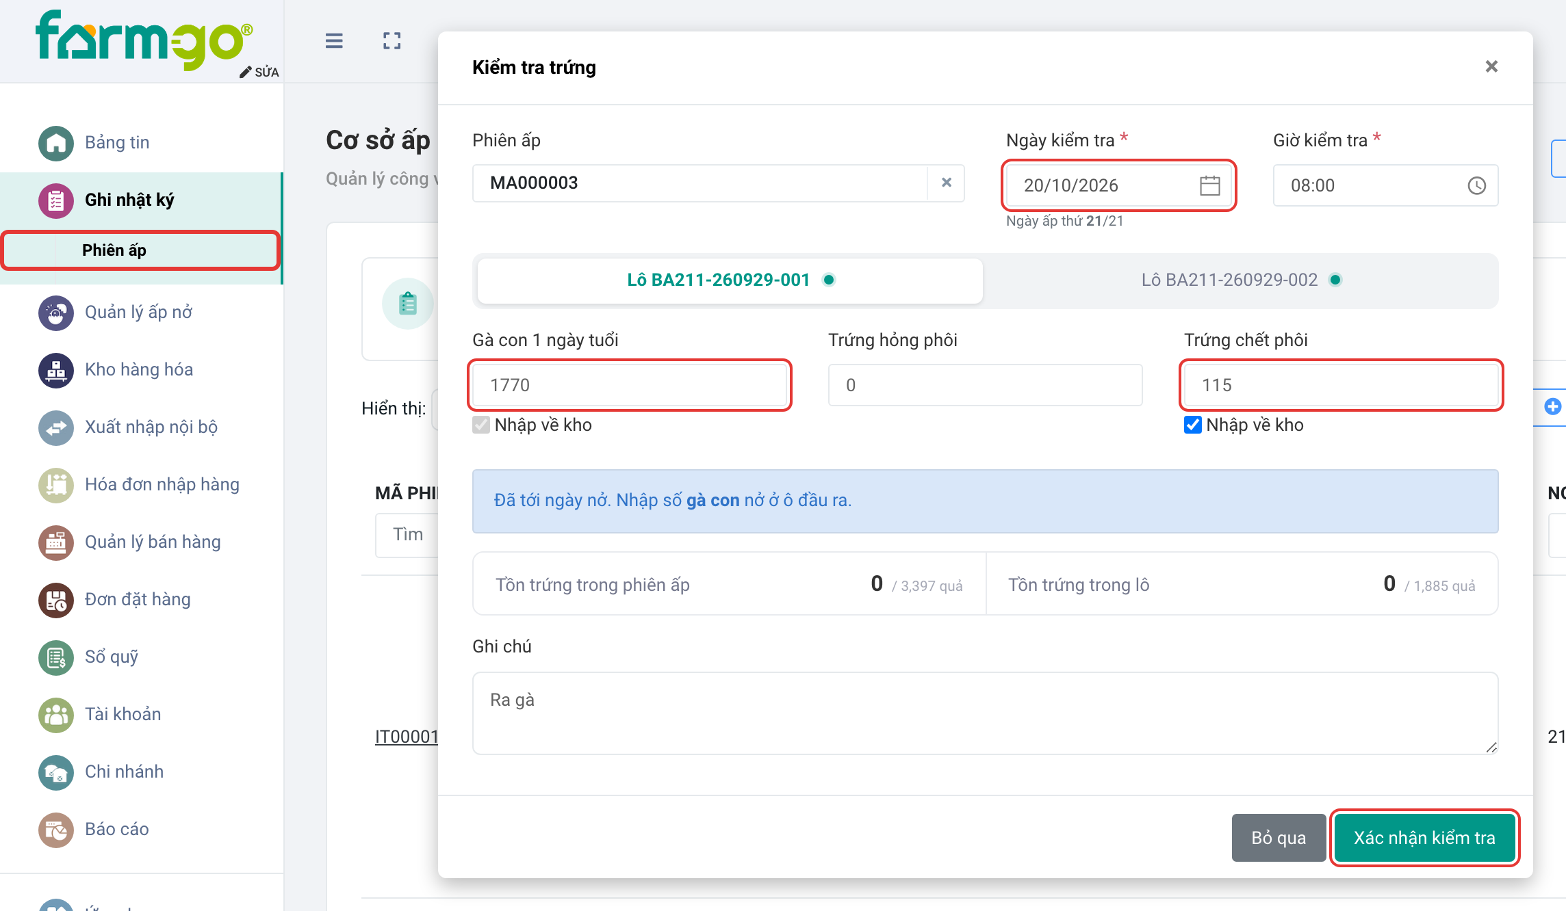This screenshot has height=911, width=1566.
Task: Open Hóa đơn nhập hàng icon
Action: click(x=56, y=485)
